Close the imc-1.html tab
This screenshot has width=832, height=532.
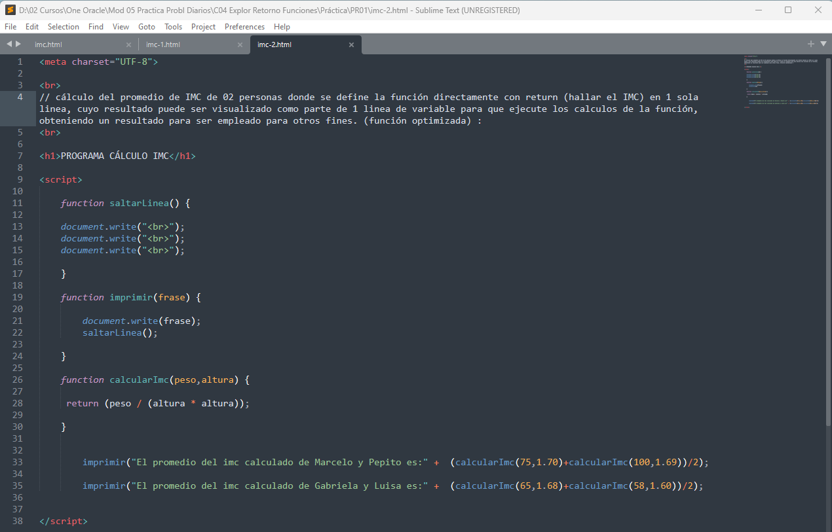(240, 44)
